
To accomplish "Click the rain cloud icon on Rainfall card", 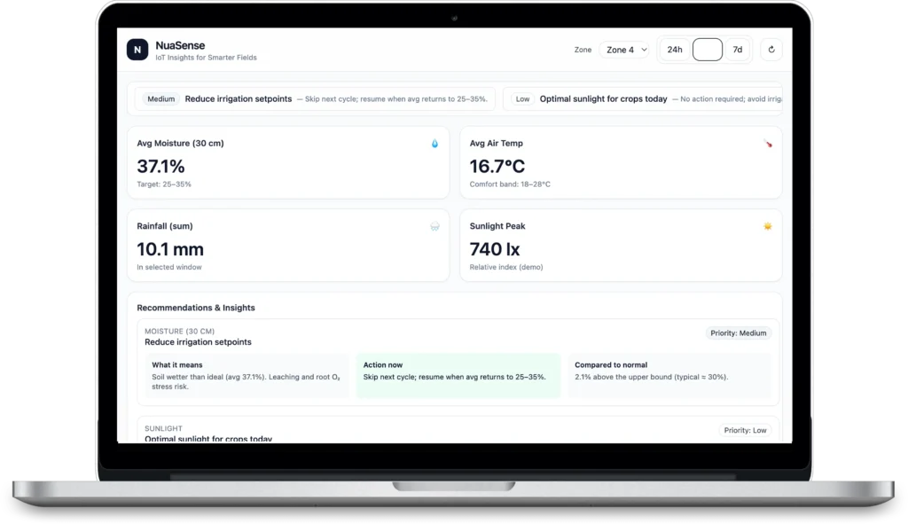I will [x=434, y=226].
